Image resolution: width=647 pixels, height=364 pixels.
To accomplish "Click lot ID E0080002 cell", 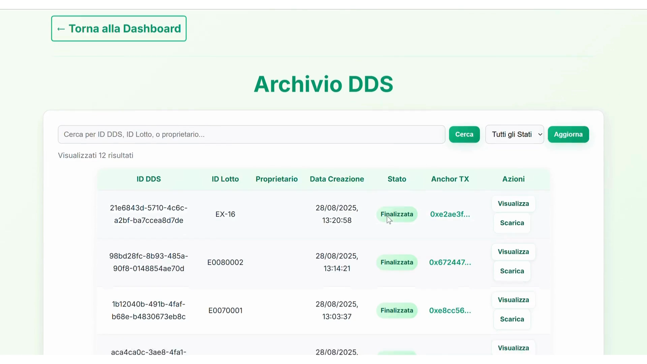I will coord(225,263).
